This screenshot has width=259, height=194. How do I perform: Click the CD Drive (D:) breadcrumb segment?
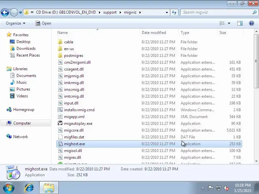[x=66, y=12]
